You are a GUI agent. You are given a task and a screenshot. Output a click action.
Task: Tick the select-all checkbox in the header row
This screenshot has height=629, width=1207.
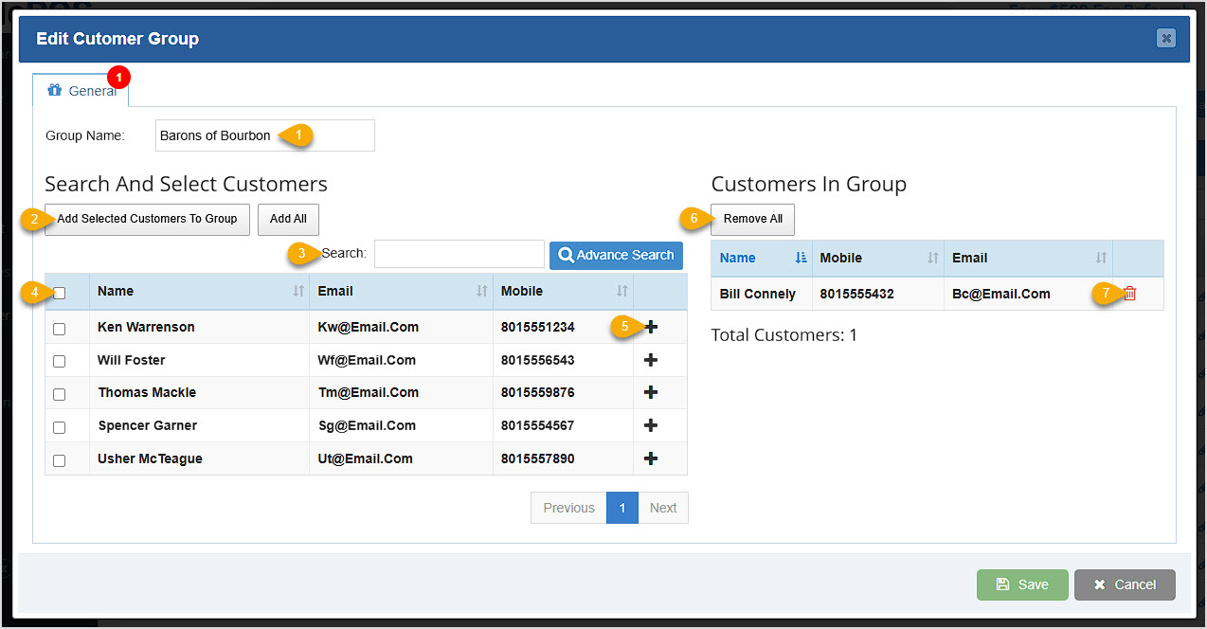pos(60,292)
